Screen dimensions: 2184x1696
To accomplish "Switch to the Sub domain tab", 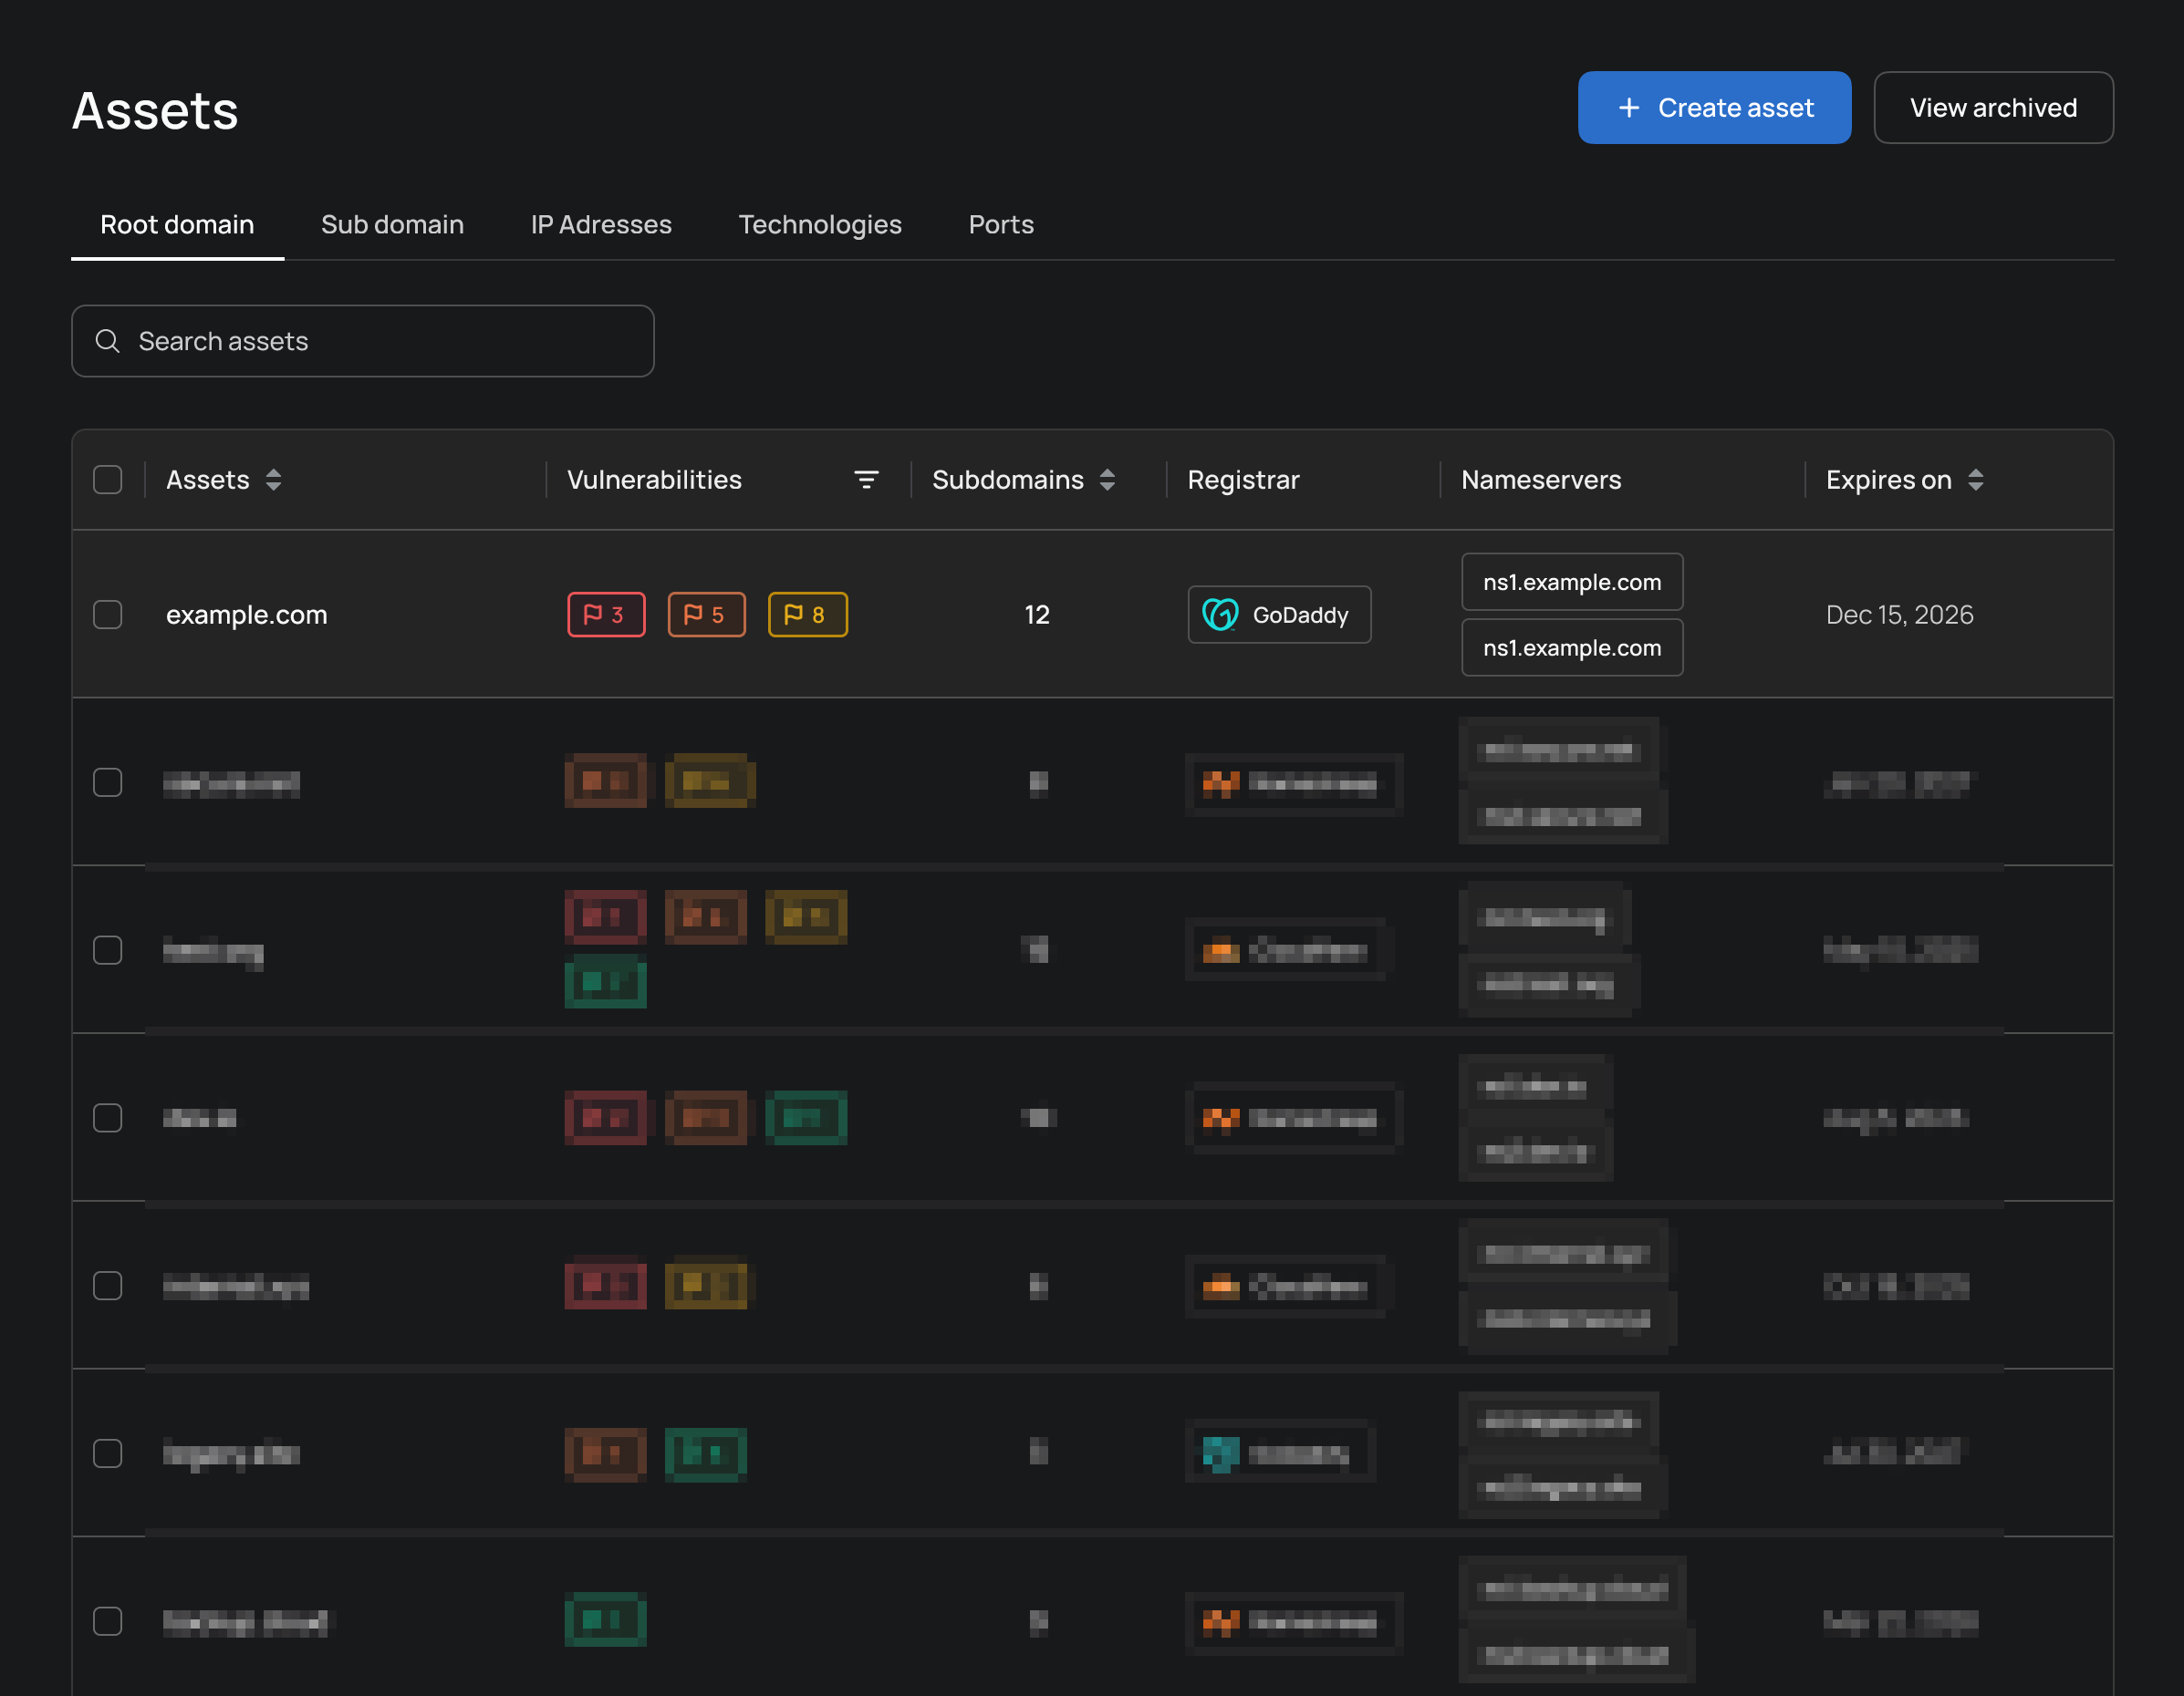I will [x=392, y=225].
